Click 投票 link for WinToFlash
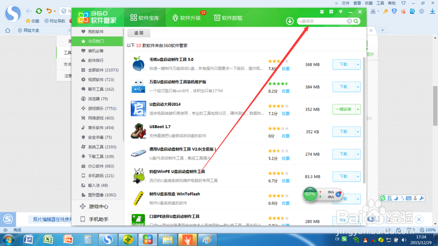438x246 pixels. point(286,203)
